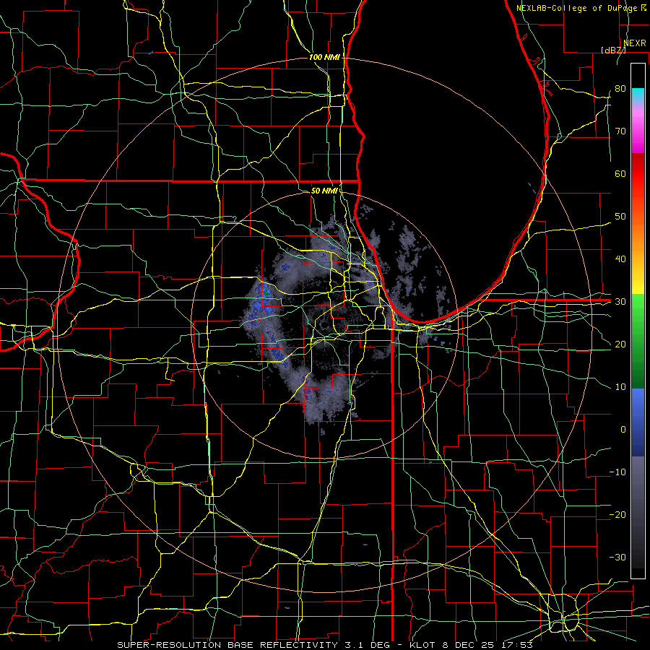Click the 70 value on the color scale
The width and height of the screenshot is (650, 650).
(620, 131)
